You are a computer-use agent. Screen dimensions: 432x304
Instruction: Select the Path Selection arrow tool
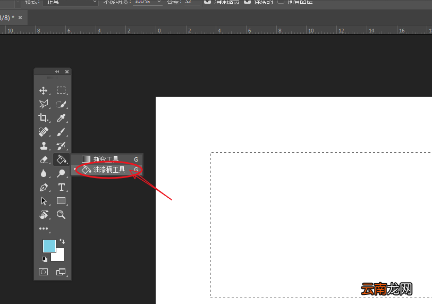pyautogui.click(x=43, y=201)
